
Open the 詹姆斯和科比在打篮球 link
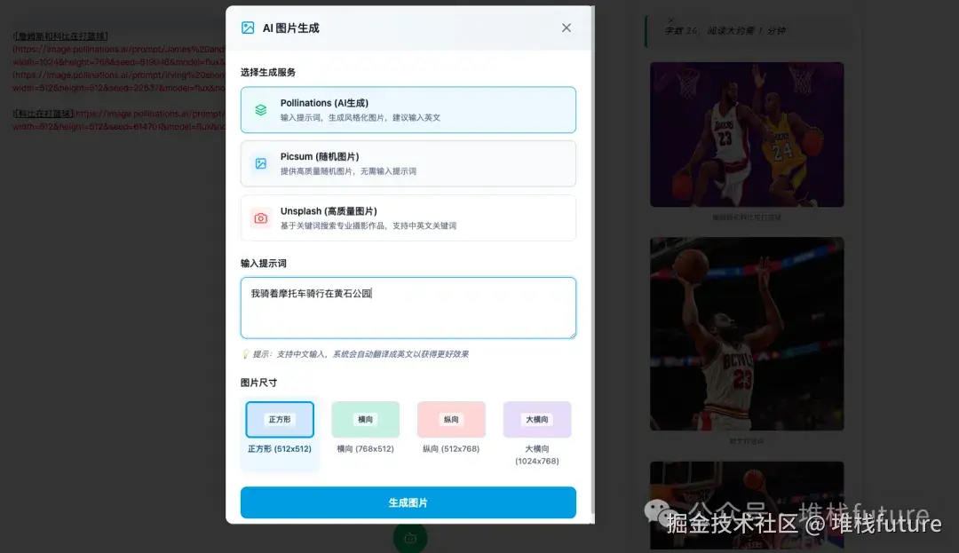(x=60, y=35)
